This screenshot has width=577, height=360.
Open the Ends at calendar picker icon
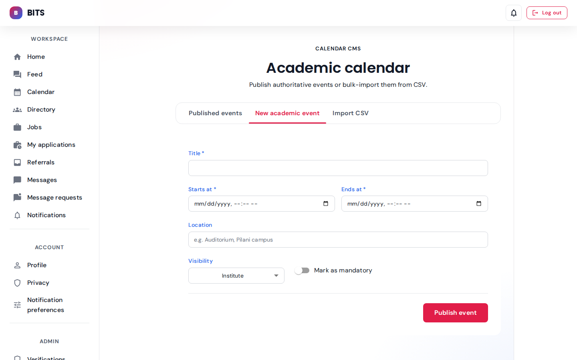click(x=479, y=204)
